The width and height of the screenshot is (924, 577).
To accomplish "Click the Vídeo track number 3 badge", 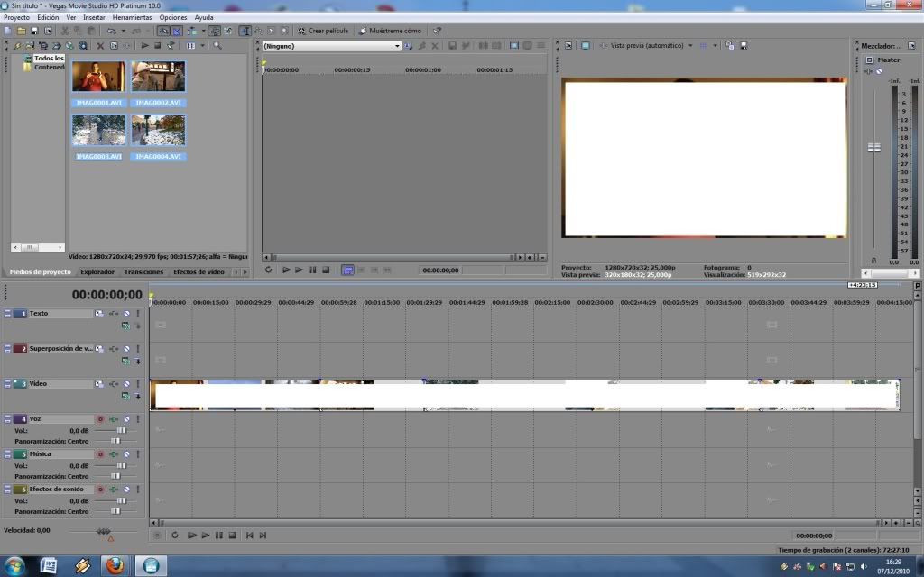I will [20, 384].
